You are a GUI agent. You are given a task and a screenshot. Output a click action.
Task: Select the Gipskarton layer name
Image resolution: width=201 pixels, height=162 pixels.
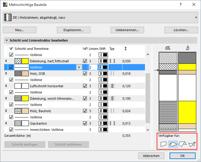(38, 123)
